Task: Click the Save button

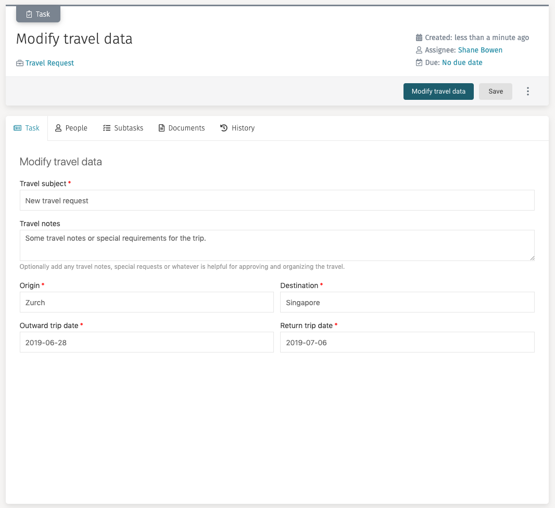Action: [x=495, y=91]
